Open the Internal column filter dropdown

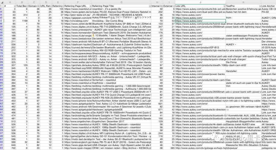[x=162, y=6]
